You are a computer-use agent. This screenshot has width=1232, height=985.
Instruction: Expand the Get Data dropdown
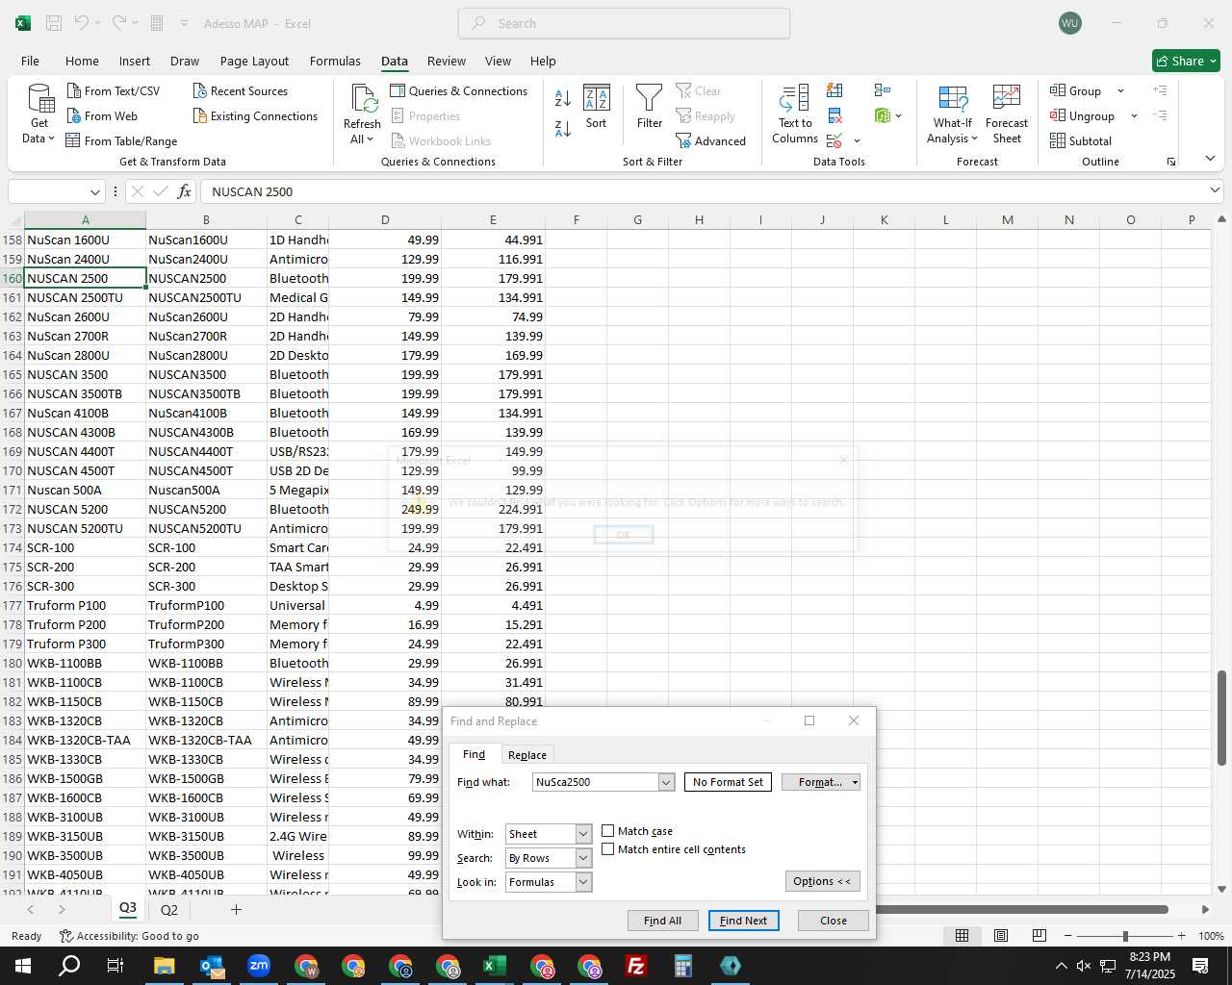click(39, 139)
